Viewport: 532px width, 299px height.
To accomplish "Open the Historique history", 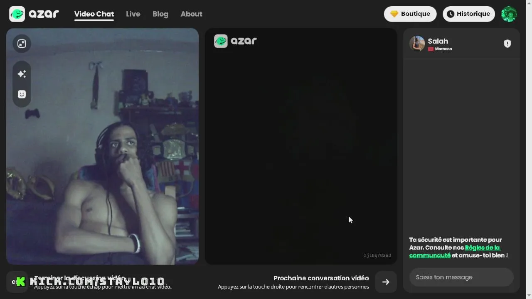I will [469, 14].
